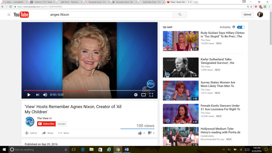Open Add to playlist menu
The height and width of the screenshot is (153, 272).
pos(31,133)
